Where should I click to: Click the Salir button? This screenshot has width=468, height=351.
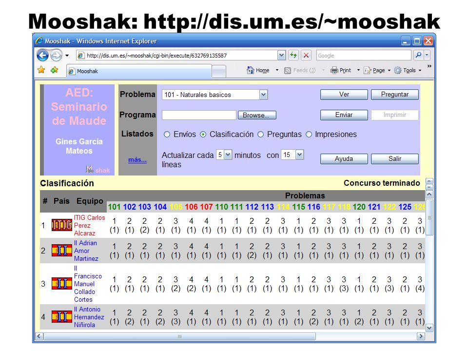(x=394, y=159)
